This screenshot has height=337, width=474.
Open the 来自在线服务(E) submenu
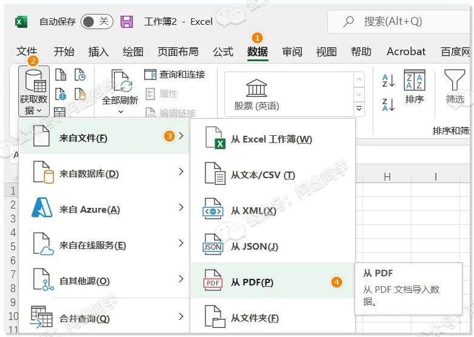pyautogui.click(x=105, y=244)
